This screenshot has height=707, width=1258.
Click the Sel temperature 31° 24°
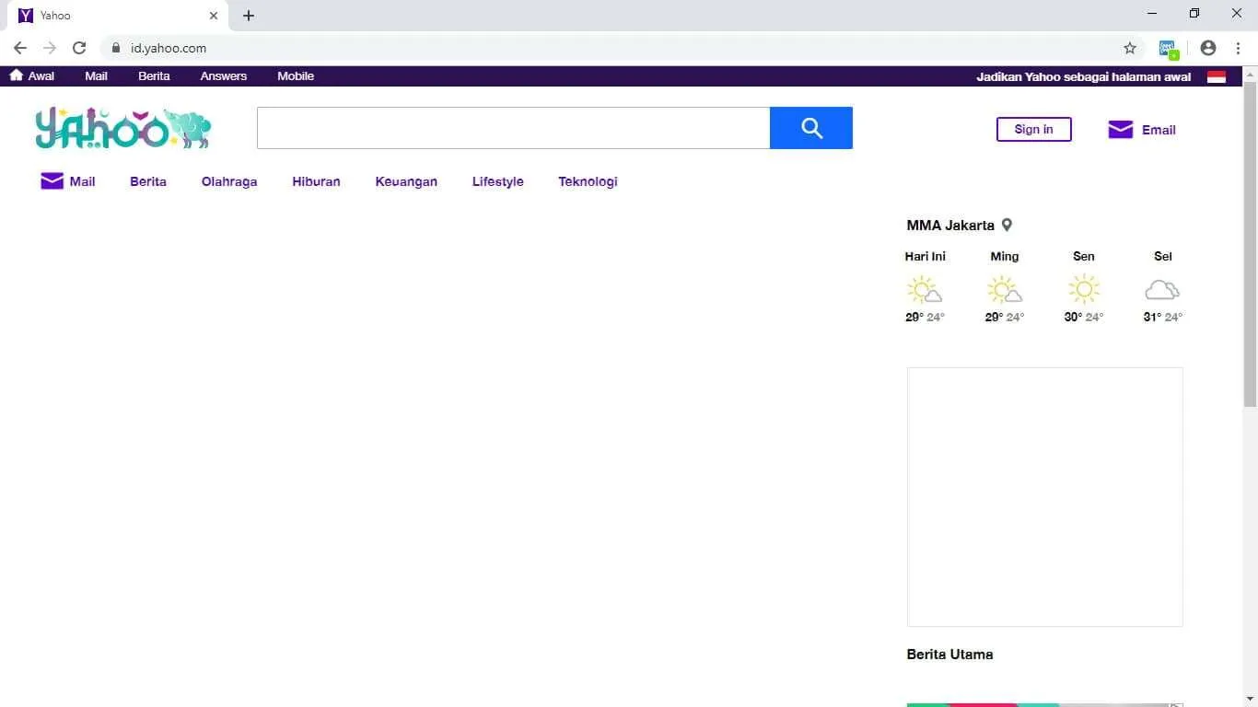(x=1162, y=317)
